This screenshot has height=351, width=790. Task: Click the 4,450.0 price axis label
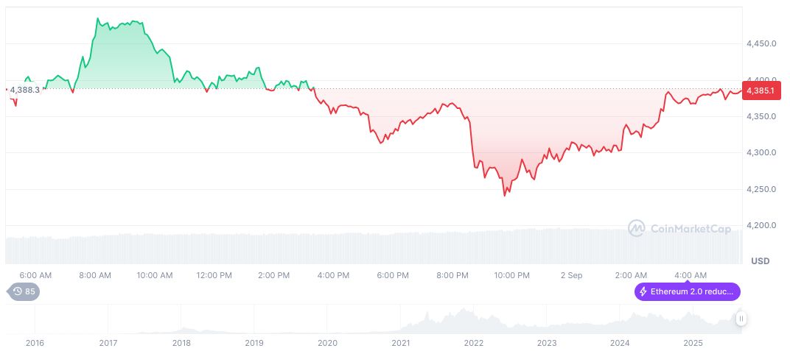coord(761,43)
